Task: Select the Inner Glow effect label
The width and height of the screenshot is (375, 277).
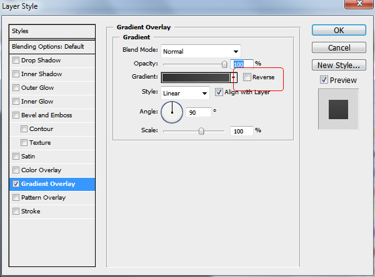Action: click(x=37, y=102)
